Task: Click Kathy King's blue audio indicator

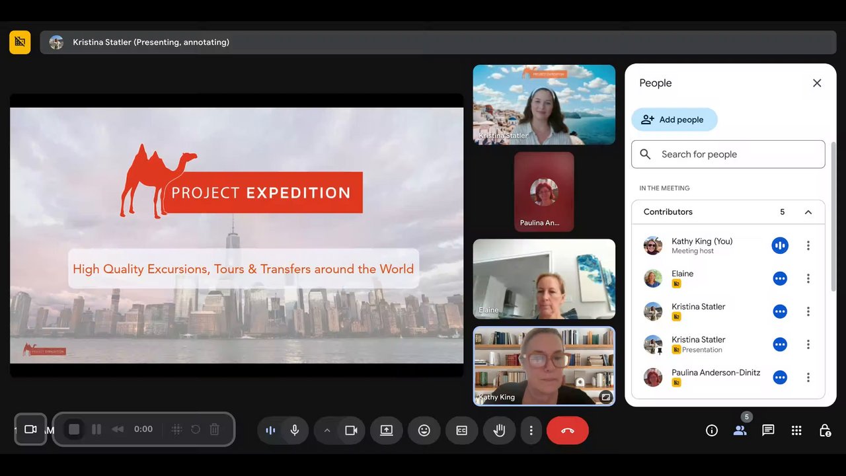Action: click(780, 246)
